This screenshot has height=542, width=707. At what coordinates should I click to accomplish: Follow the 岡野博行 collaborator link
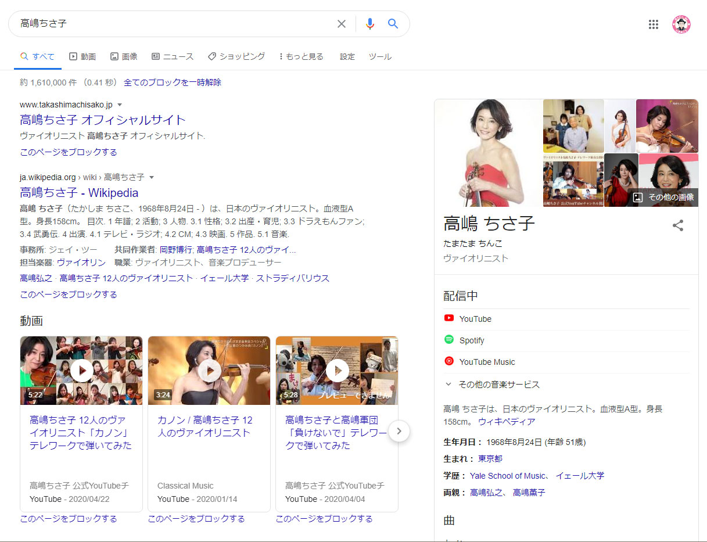[175, 250]
